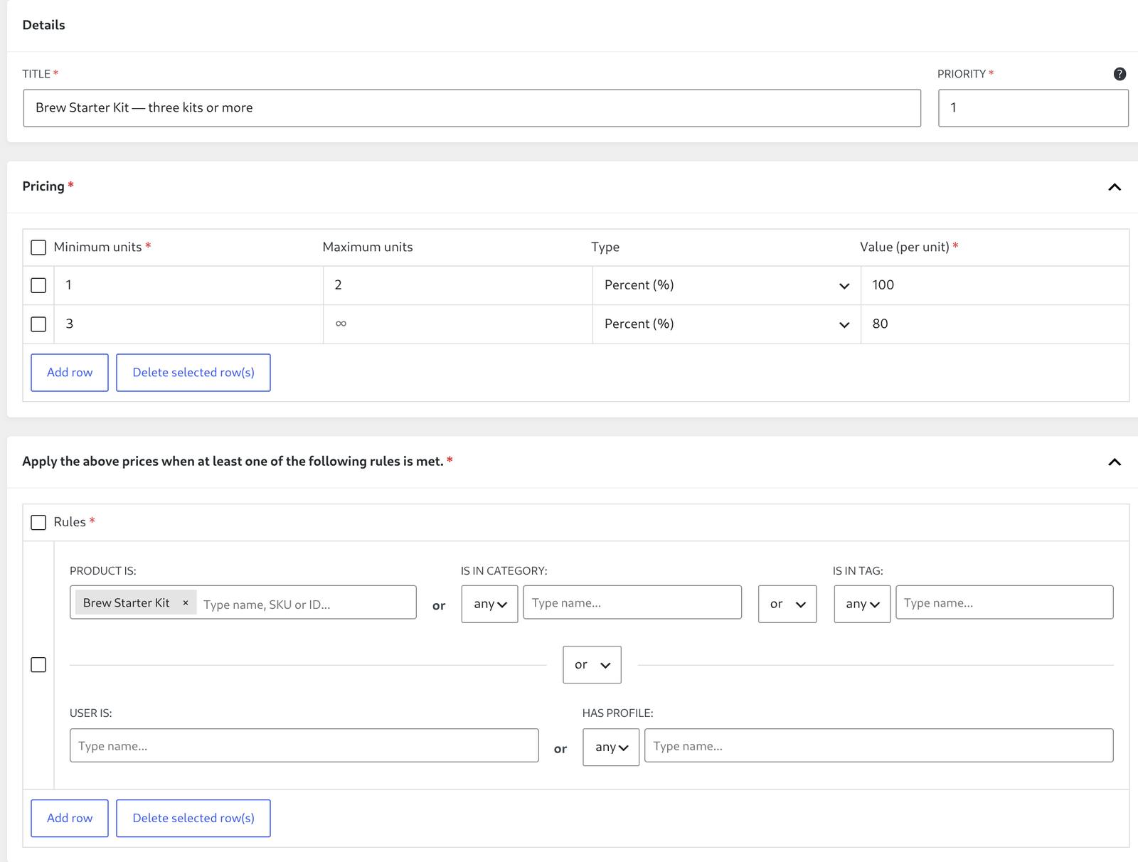
Task: Remove the Brew Starter Kit product tag
Action: pyautogui.click(x=186, y=603)
